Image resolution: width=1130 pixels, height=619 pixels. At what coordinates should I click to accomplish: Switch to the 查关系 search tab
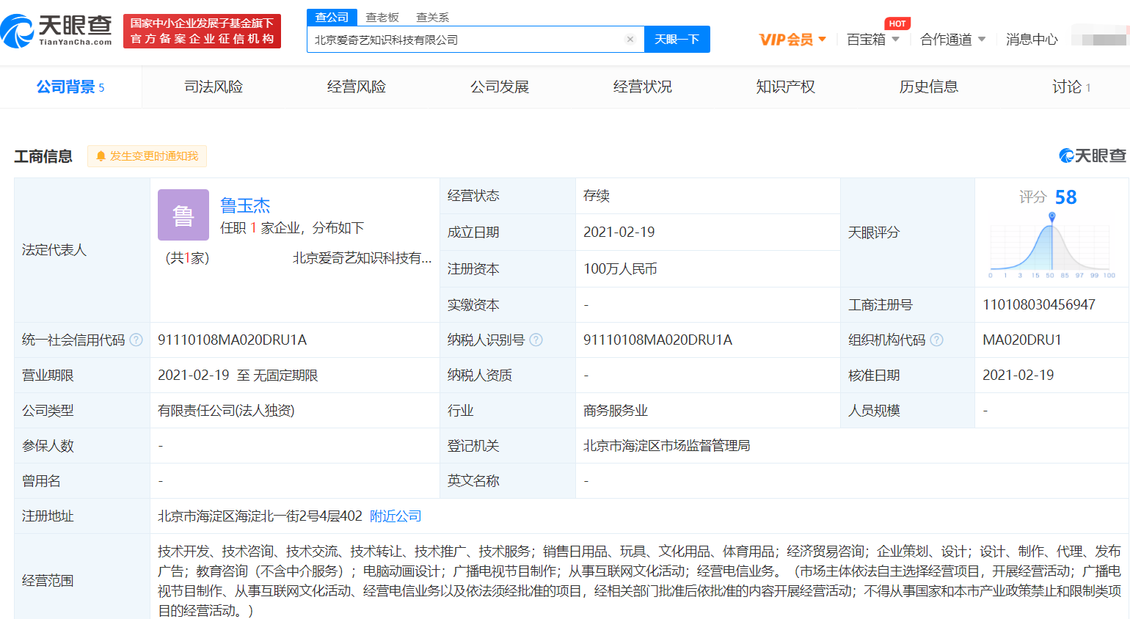pos(432,18)
